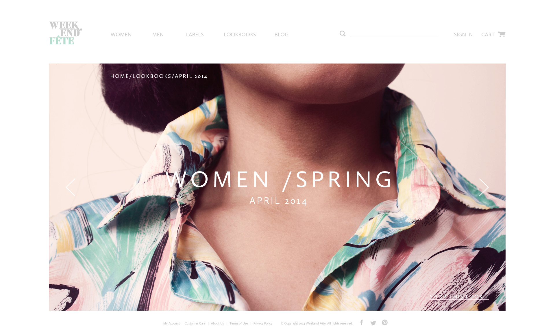Advance to next slide with right arrow

tap(484, 187)
